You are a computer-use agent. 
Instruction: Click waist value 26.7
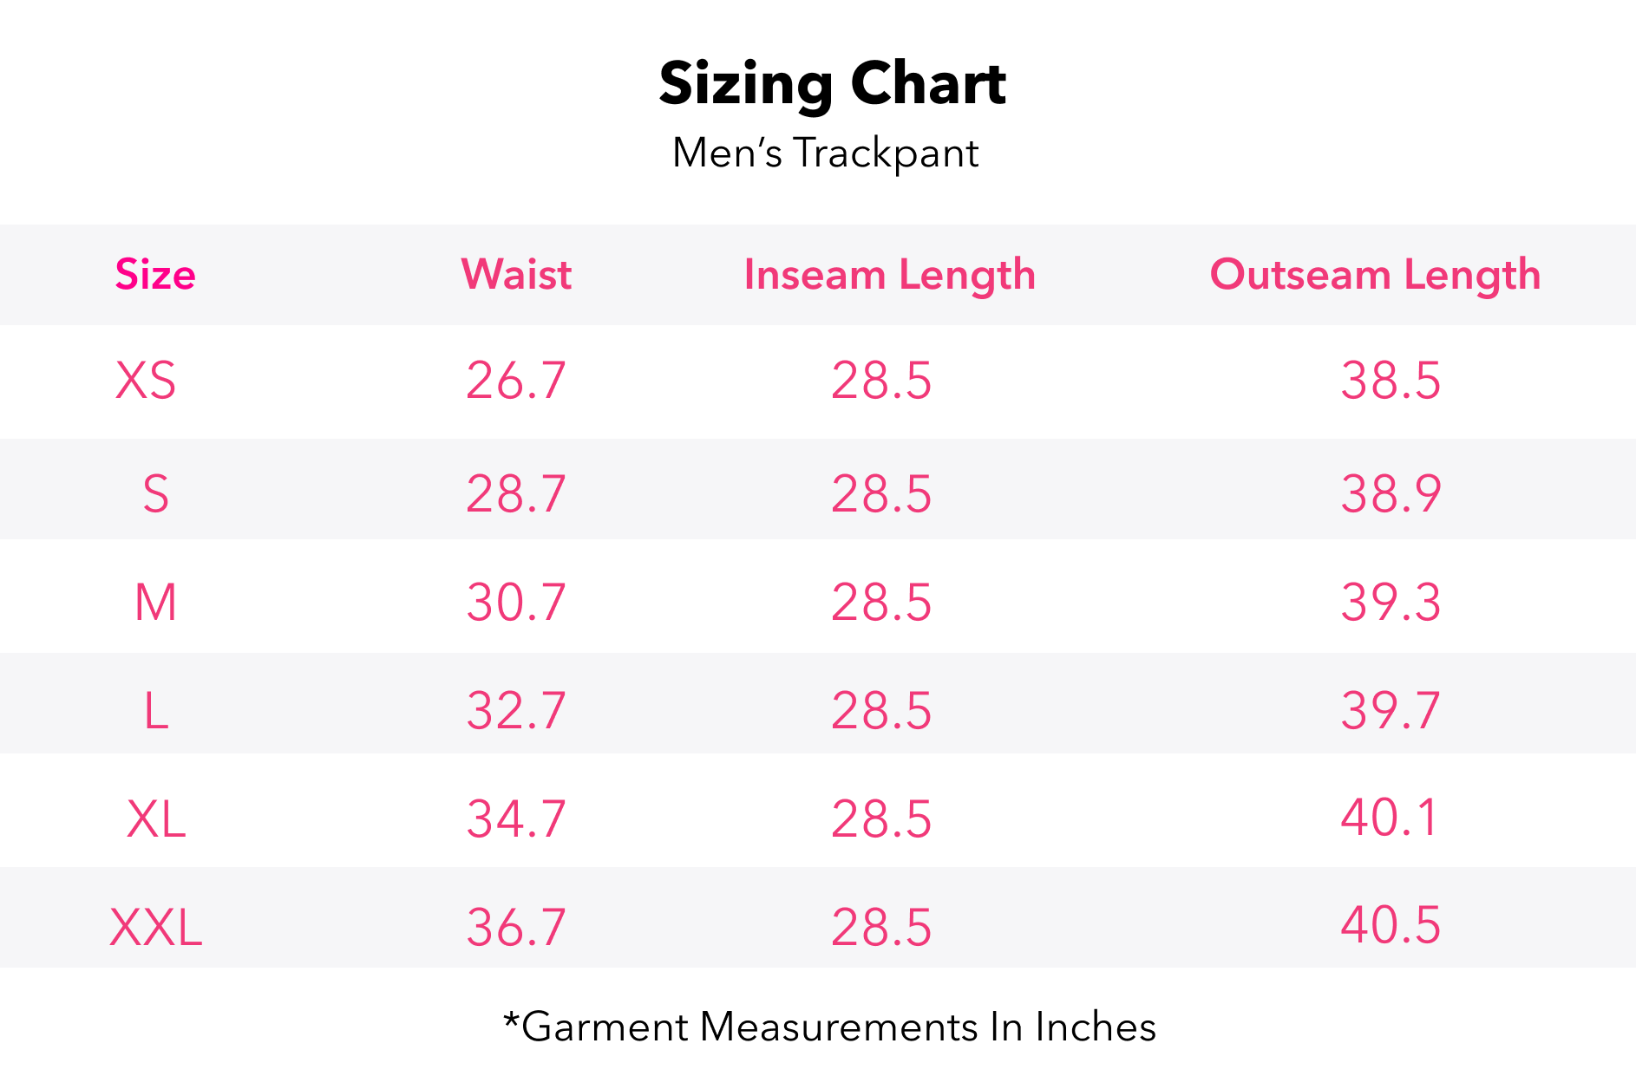click(x=516, y=381)
